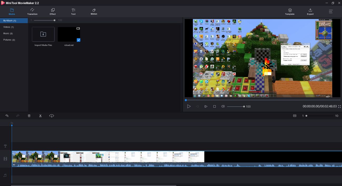Image resolution: width=342 pixels, height=186 pixels.
Task: Expand the Music category
Action: [8, 33]
